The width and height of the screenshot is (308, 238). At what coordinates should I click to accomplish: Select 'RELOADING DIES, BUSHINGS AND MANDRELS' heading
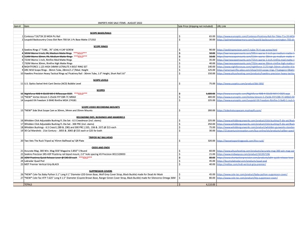101,117
